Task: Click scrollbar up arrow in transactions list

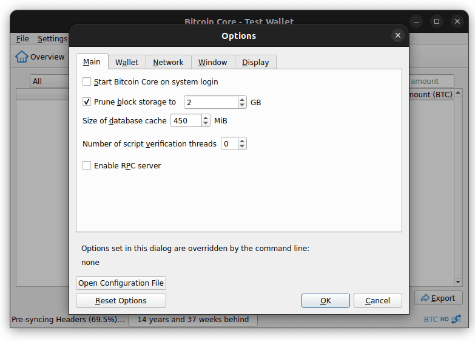Action: click(458, 92)
